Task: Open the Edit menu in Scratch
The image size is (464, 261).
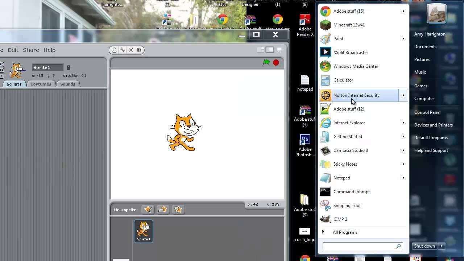Action: pos(13,50)
